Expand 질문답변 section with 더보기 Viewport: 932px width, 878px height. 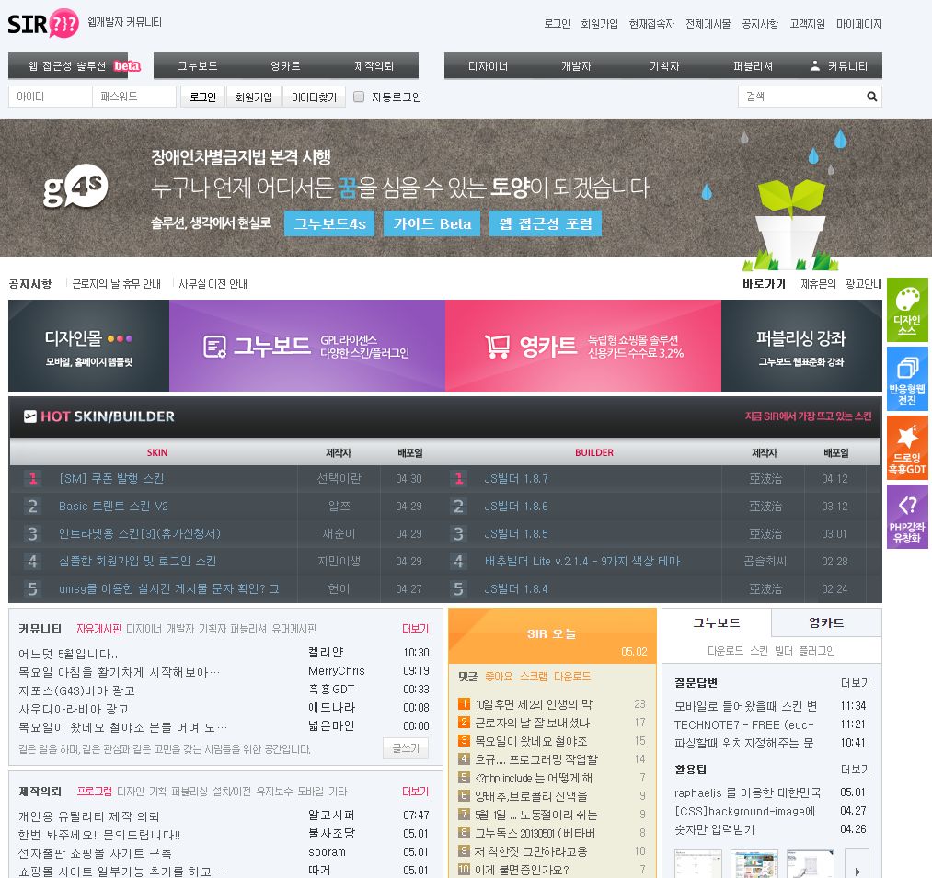point(855,683)
